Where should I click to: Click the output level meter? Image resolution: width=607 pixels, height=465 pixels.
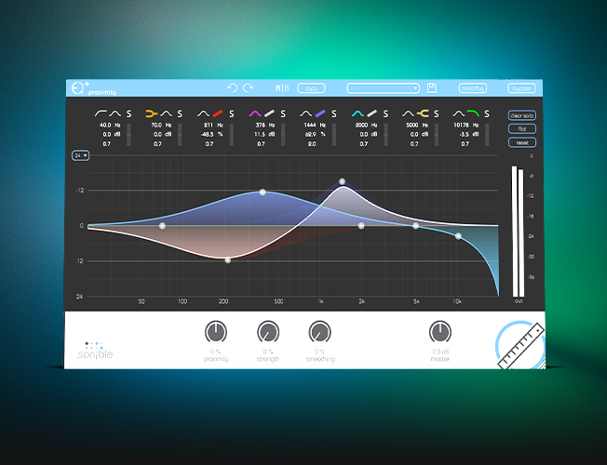pos(518,232)
